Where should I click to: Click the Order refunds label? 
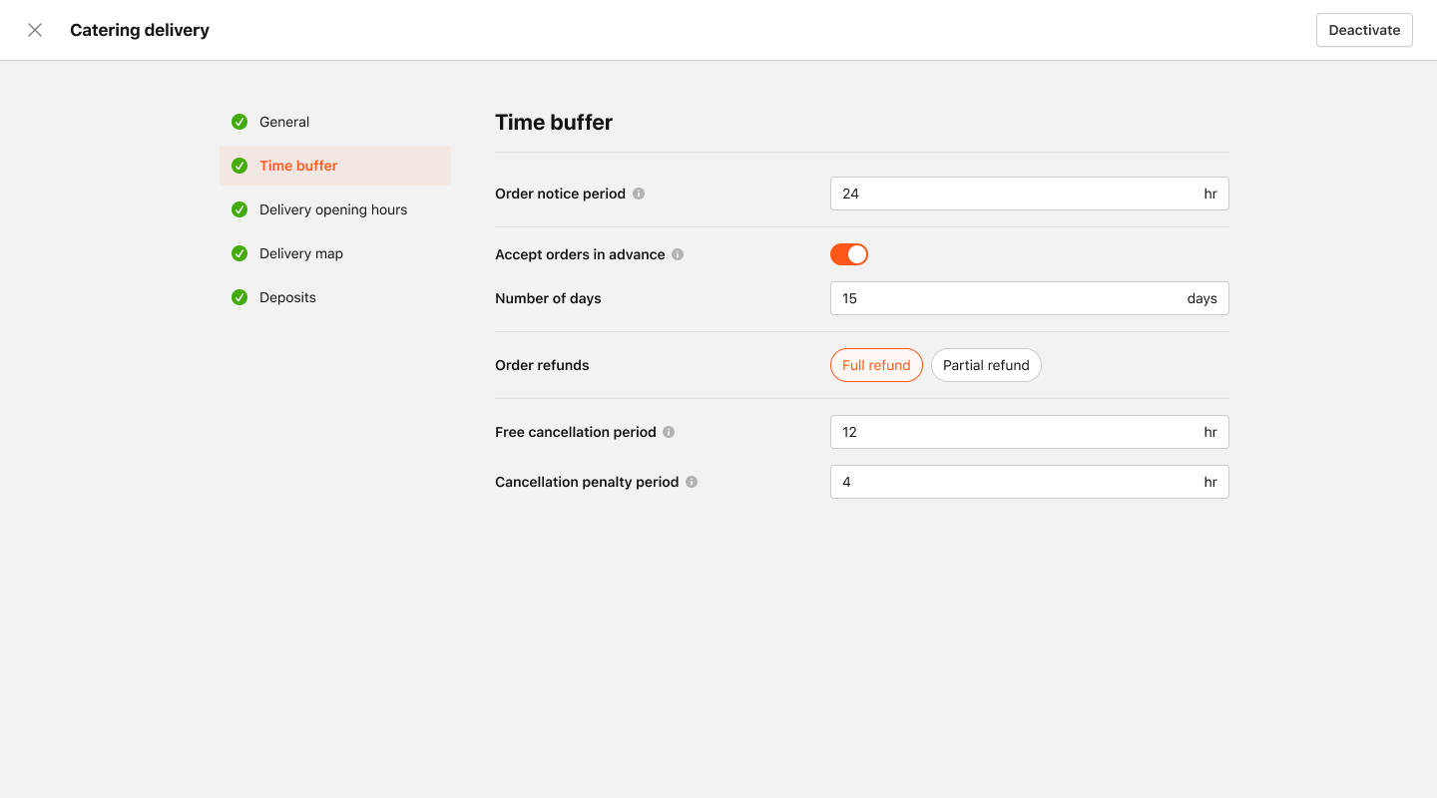click(542, 365)
